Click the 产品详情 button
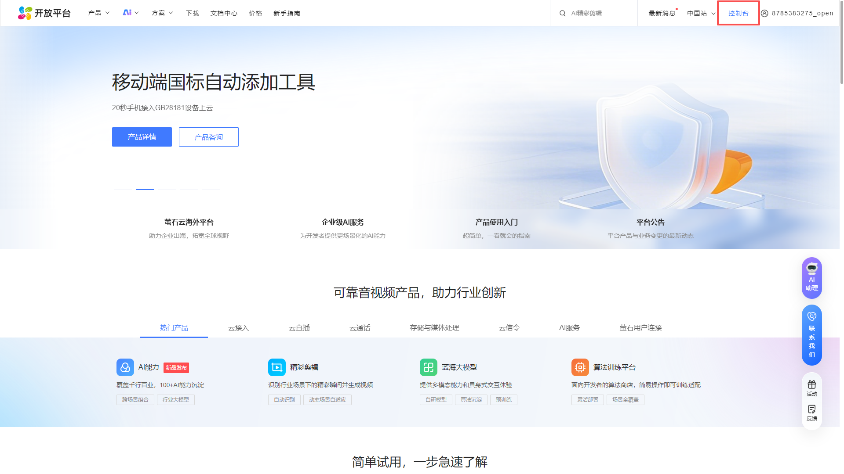Image resolution: width=844 pixels, height=474 pixels. coord(142,137)
